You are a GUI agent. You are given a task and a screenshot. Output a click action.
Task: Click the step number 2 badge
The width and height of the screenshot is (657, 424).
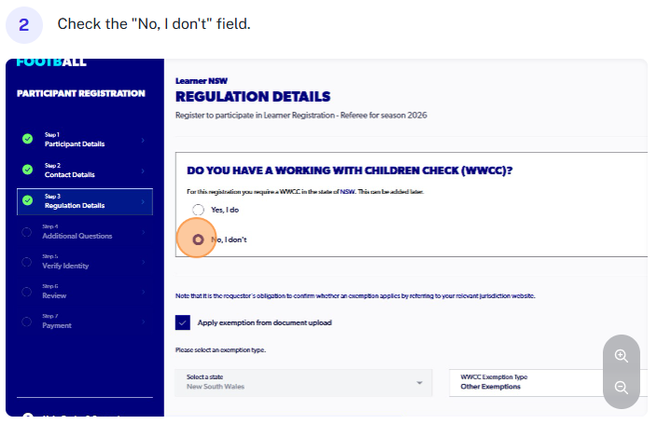pos(23,23)
